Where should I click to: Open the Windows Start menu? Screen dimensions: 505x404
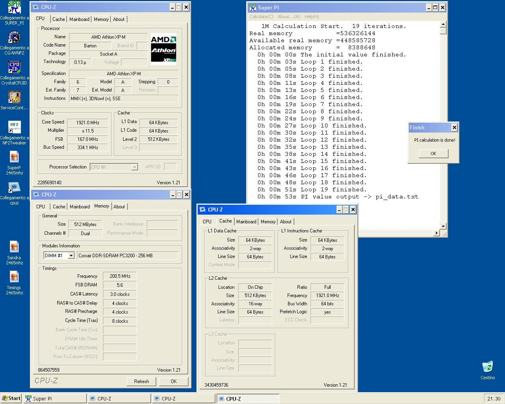[x=11, y=398]
